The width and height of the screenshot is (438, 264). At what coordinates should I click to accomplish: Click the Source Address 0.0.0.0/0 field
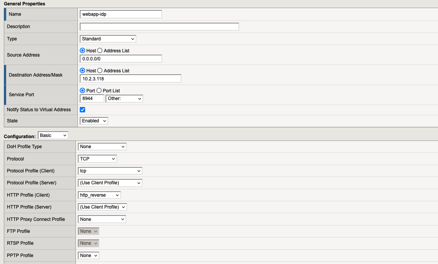[121, 59]
